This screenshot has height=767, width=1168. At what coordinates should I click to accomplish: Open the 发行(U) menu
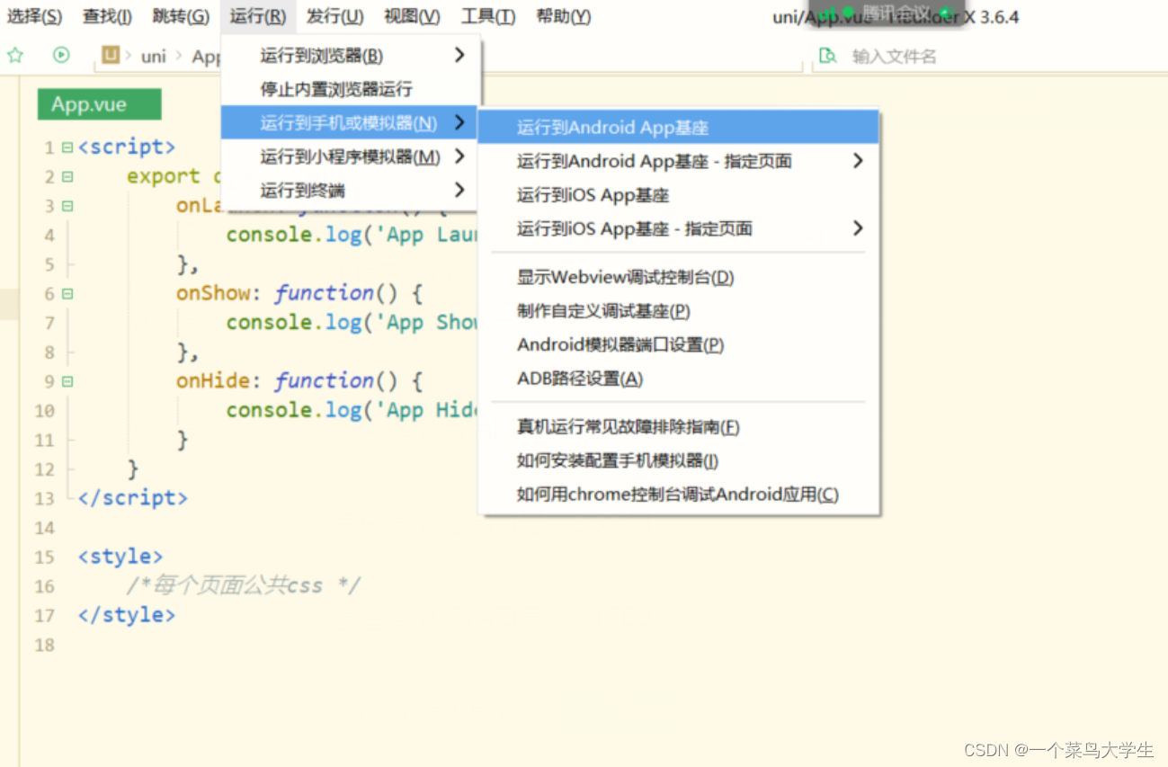pyautogui.click(x=334, y=16)
